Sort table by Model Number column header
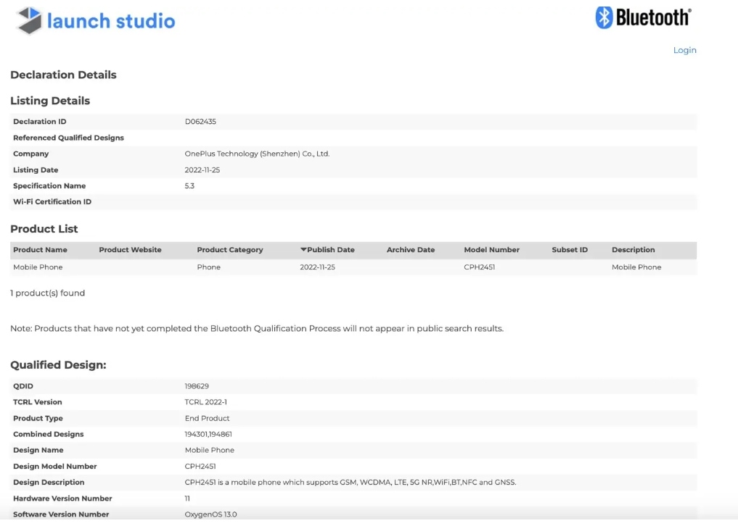This screenshot has width=738, height=526. pyautogui.click(x=491, y=250)
